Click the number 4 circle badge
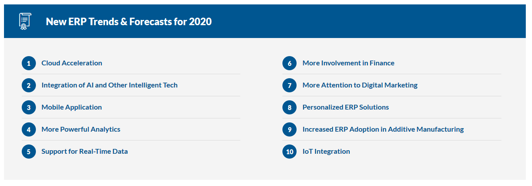 (x=29, y=129)
